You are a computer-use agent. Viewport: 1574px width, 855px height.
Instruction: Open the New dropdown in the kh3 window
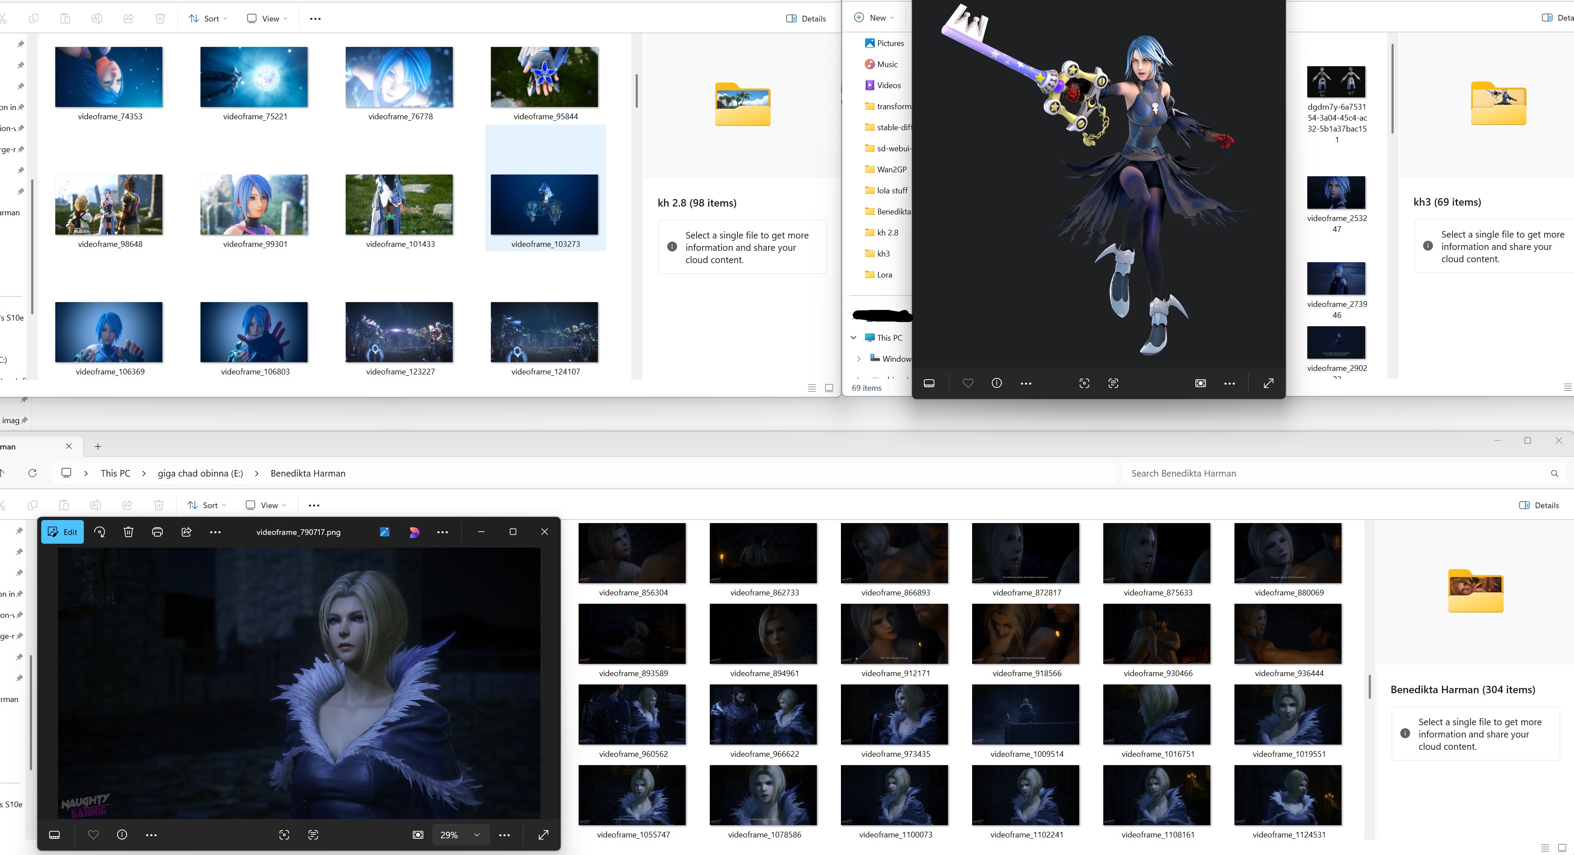(x=874, y=18)
